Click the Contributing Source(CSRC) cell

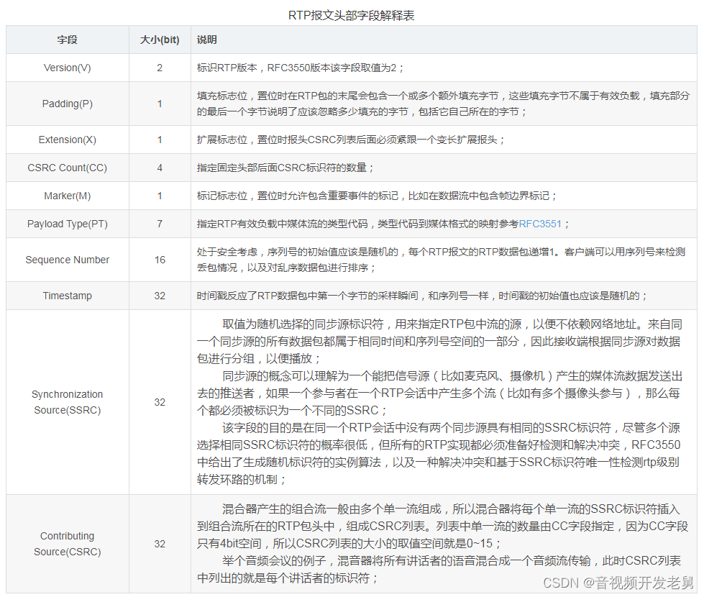(x=68, y=544)
